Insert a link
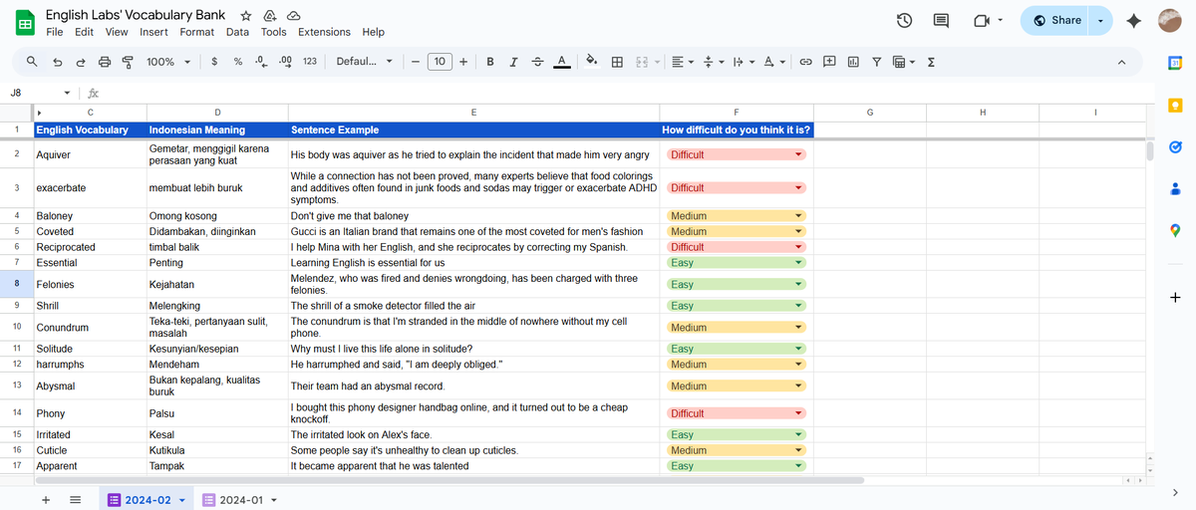Screen dimensions: 1196x510 (805, 62)
